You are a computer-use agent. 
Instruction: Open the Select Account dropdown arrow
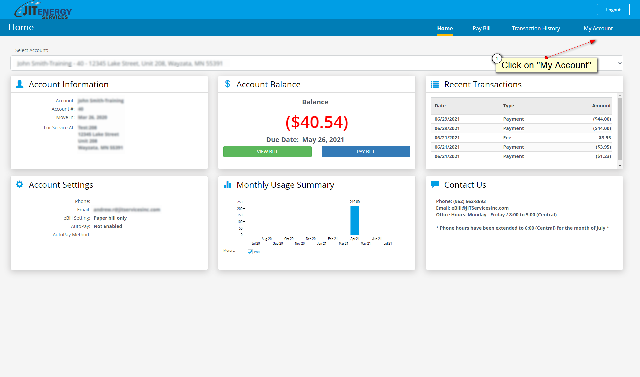(620, 63)
